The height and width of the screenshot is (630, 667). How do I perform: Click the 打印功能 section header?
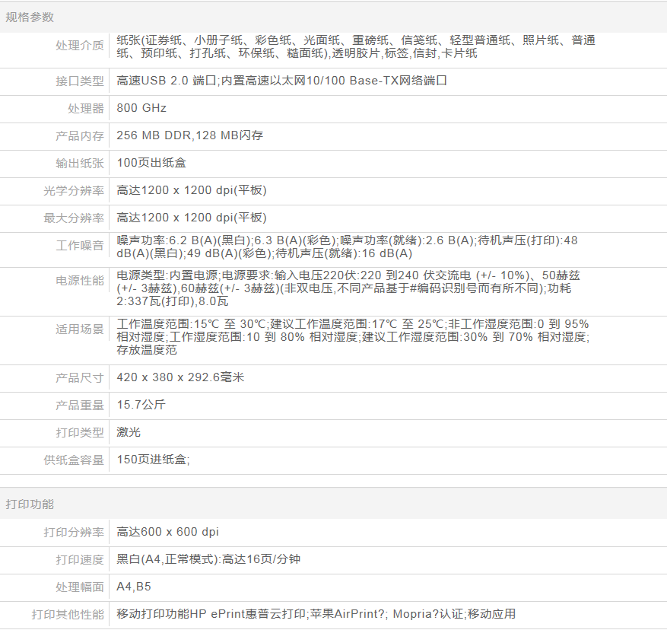click(30, 504)
